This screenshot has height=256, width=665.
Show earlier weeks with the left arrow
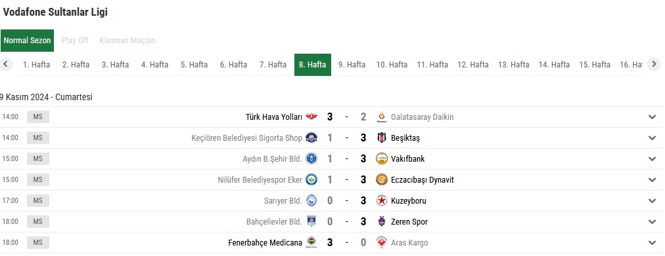tap(6, 64)
